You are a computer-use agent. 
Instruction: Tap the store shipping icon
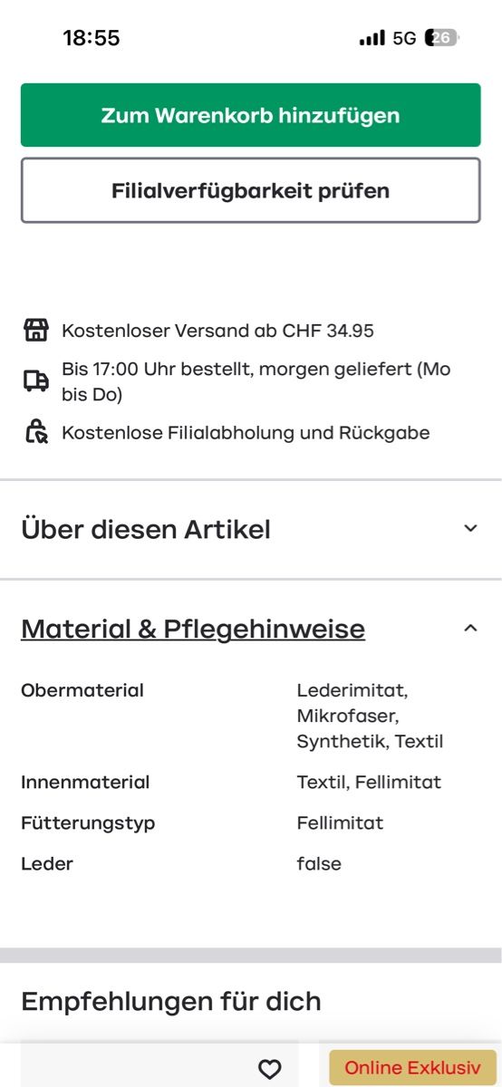pyautogui.click(x=35, y=331)
